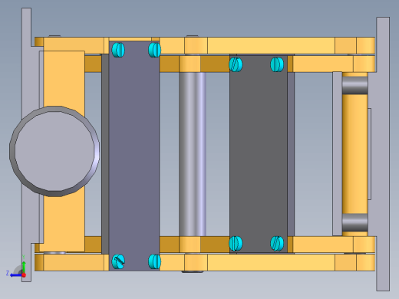
Task: Click bottom-left cyan screw on purple-gray plate
Action: pos(118,261)
